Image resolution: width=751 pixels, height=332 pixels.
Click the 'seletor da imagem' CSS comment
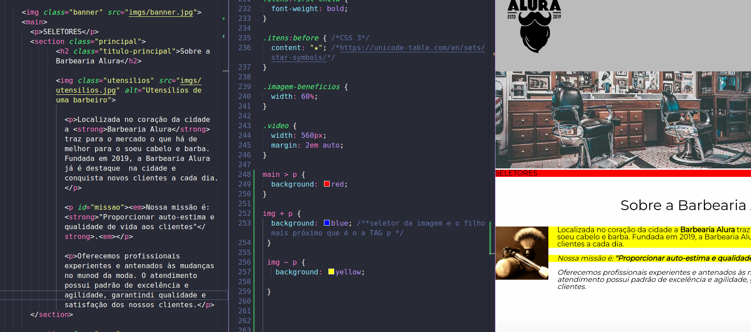(378, 228)
